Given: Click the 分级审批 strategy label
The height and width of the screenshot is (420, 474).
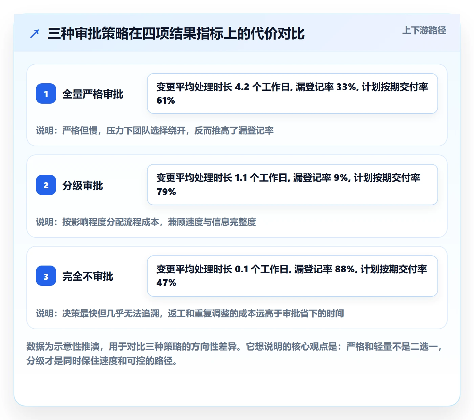Looking at the screenshot, I should 83,185.
